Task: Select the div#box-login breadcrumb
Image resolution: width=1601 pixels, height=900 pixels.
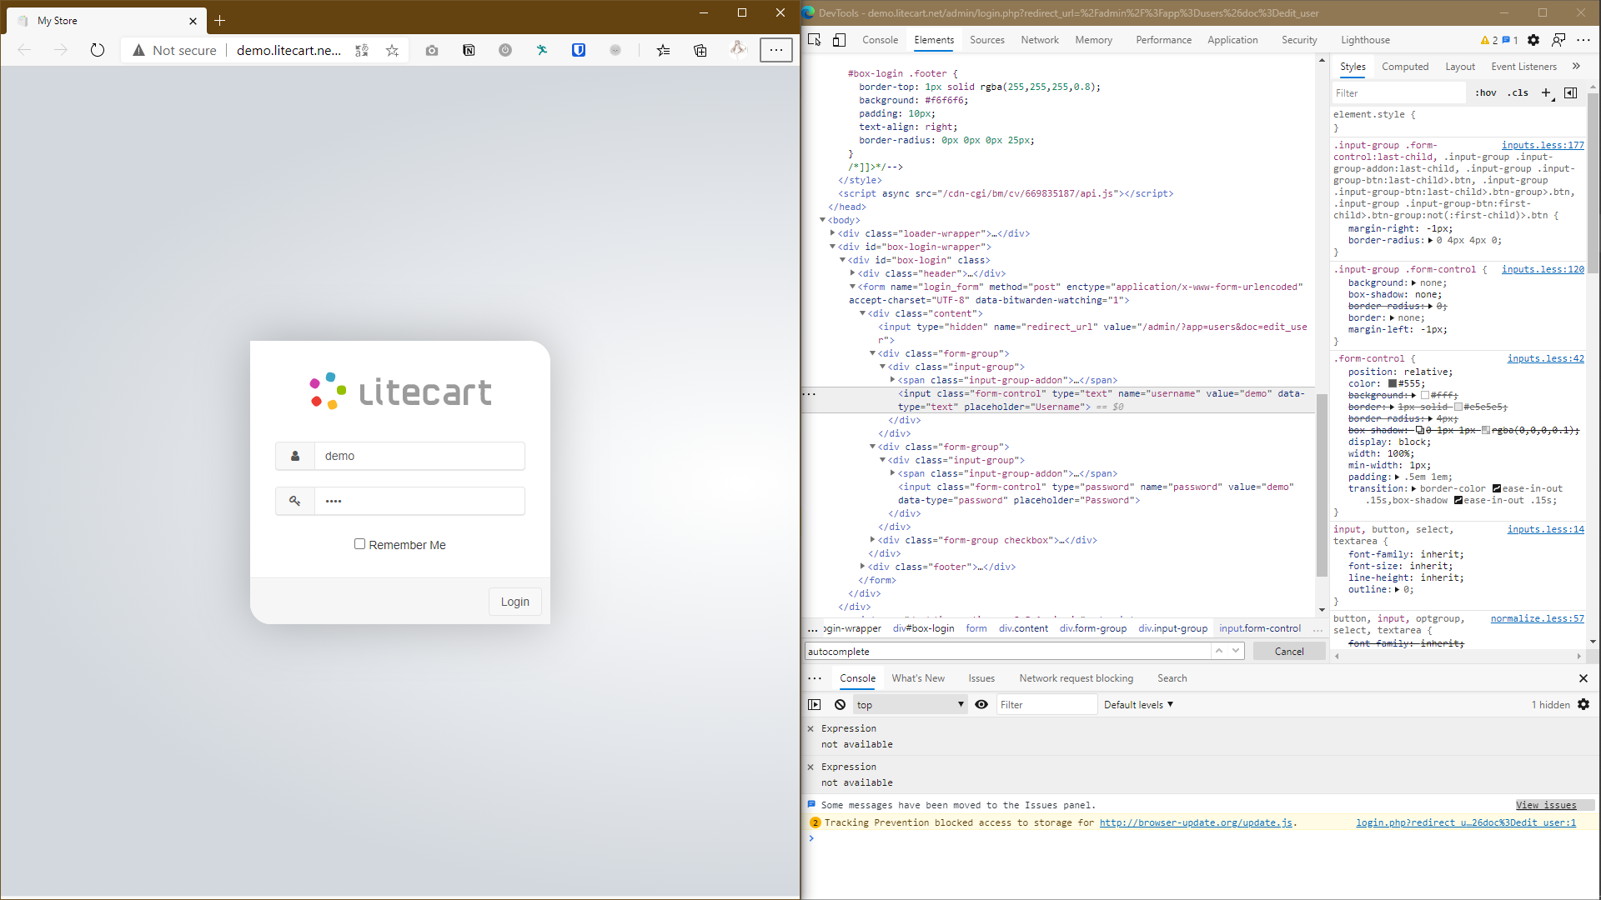Action: 923,628
